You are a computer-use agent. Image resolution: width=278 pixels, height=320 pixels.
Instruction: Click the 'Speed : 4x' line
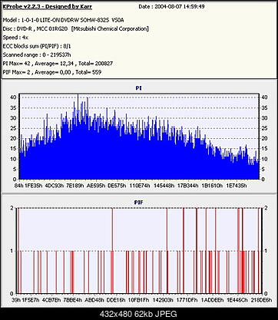[x=15, y=38]
